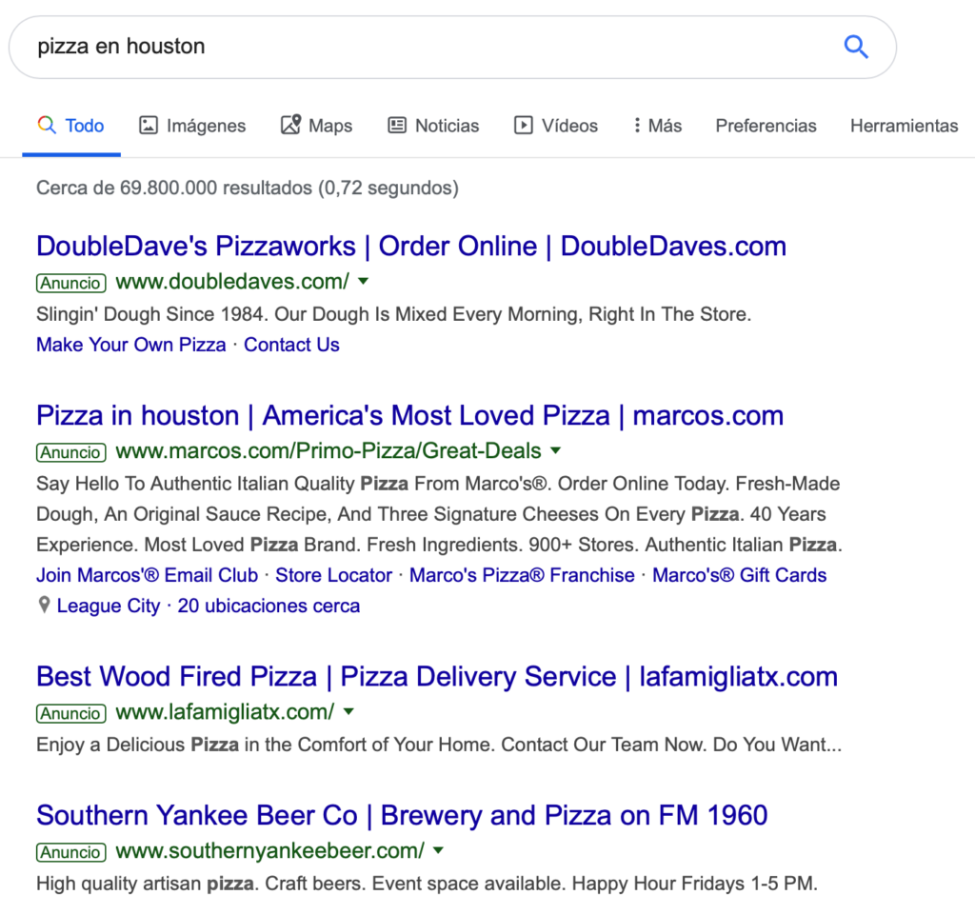Click the Maps pin icon

pos(290,125)
